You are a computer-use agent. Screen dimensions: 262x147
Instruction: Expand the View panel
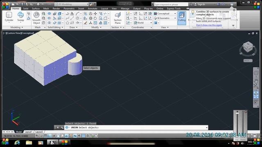click(x=165, y=27)
